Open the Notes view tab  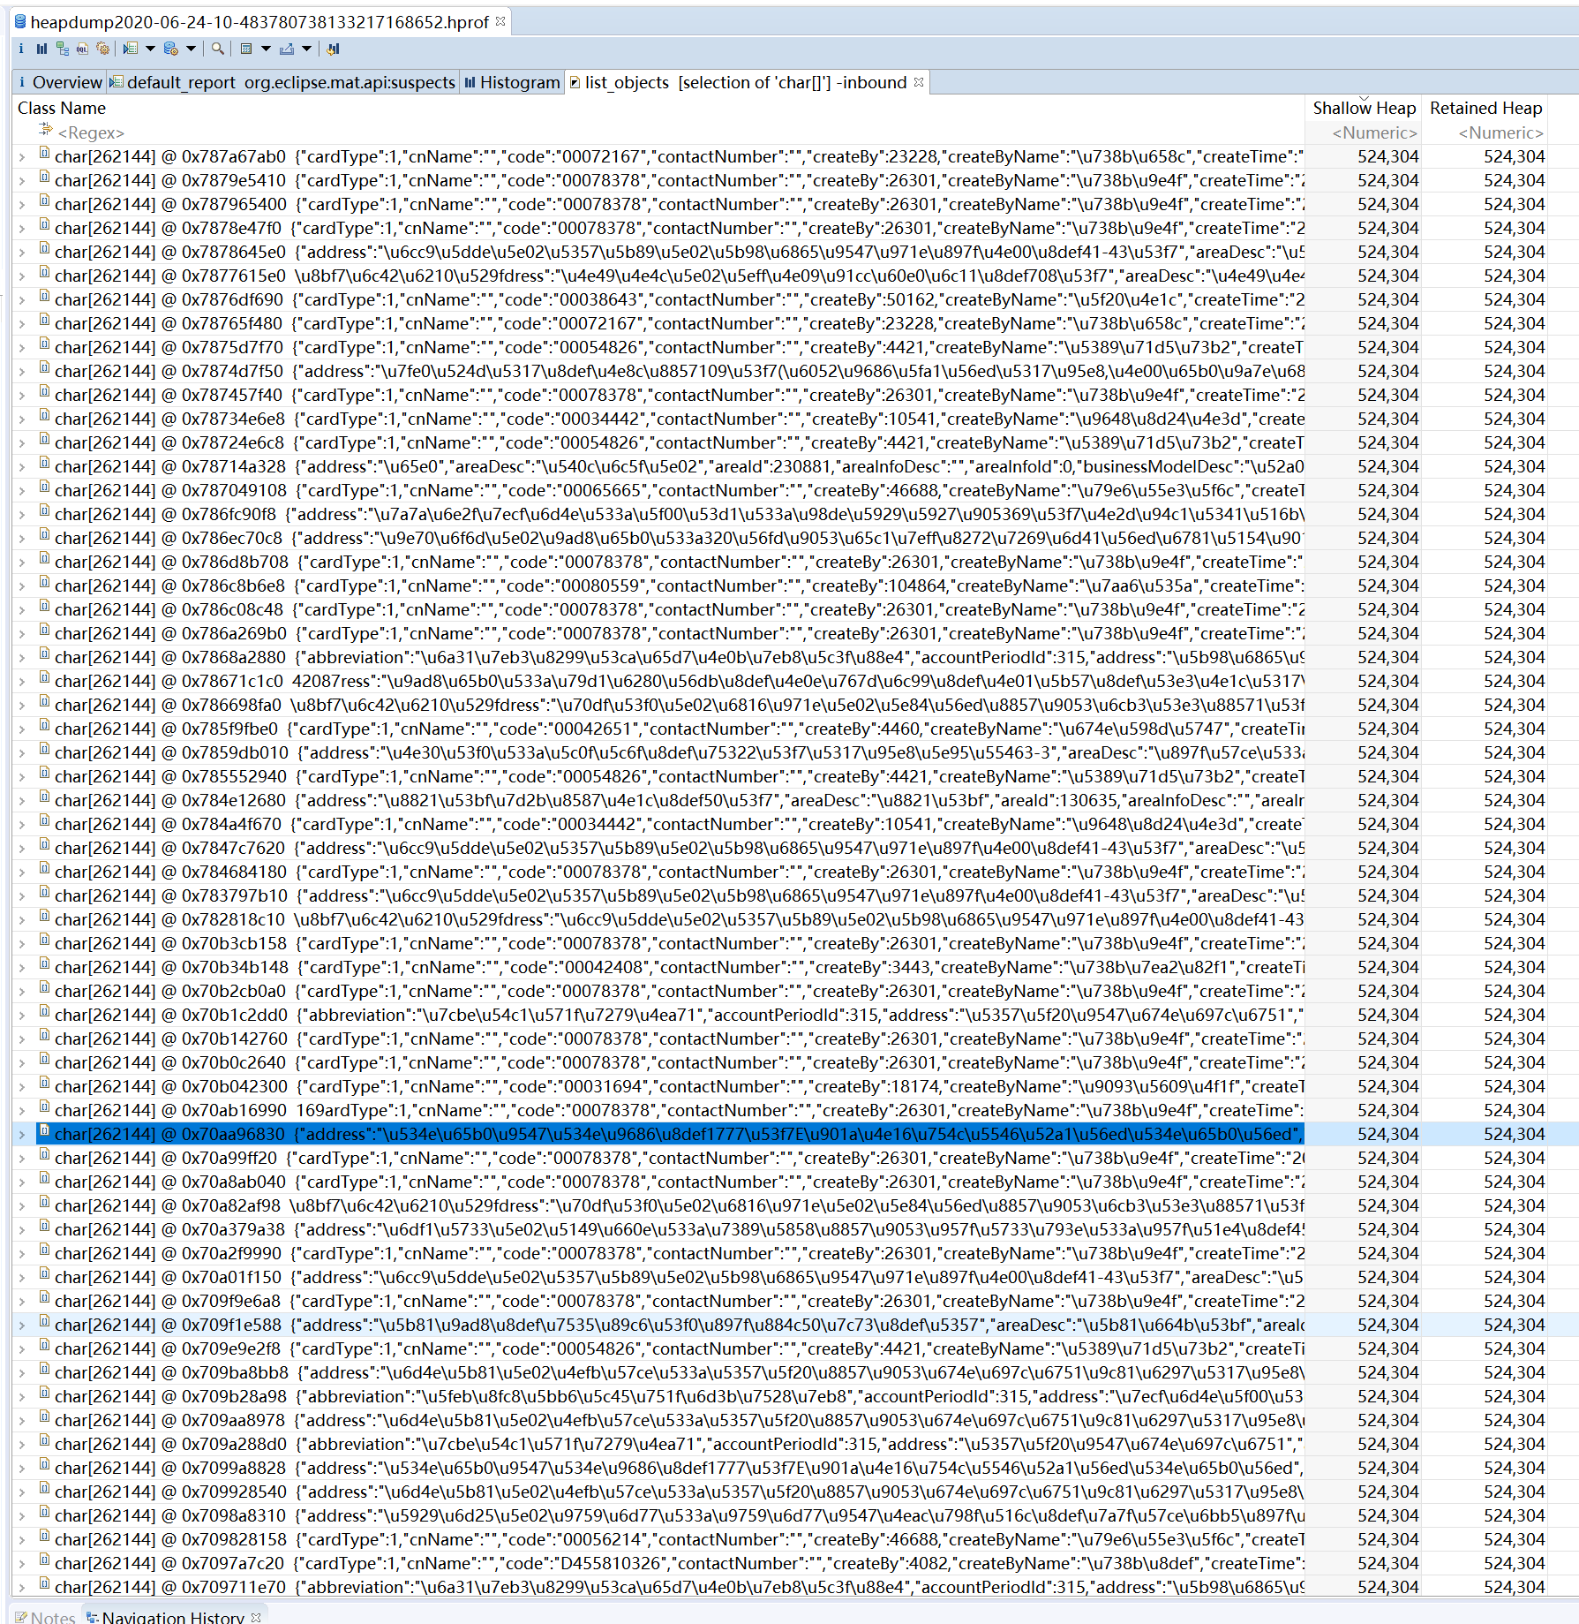point(45,1617)
